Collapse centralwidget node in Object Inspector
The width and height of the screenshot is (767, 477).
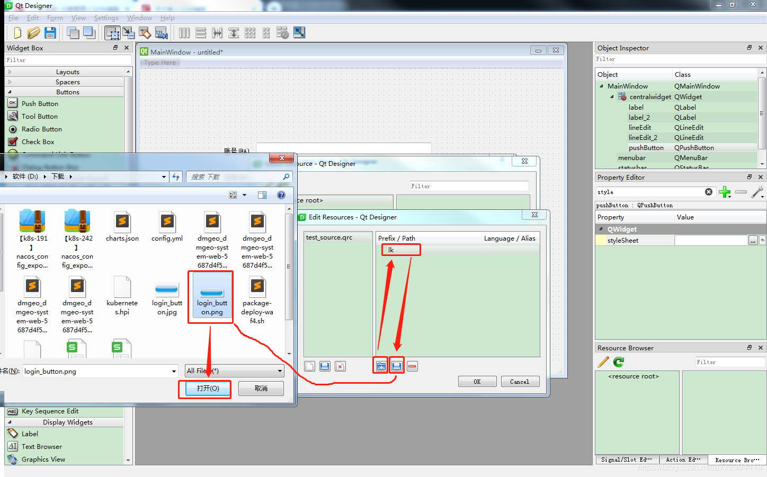[612, 96]
